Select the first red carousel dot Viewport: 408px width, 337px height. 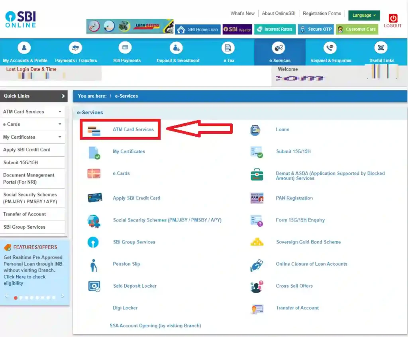tap(16, 298)
